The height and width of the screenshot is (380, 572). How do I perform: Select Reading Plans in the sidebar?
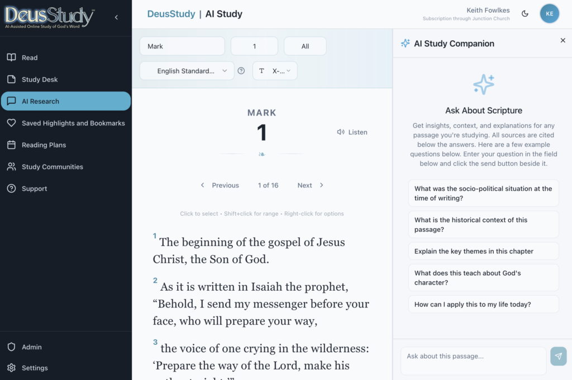(x=44, y=145)
